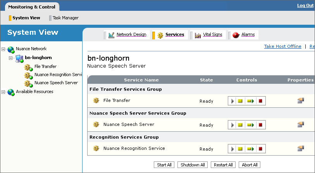Collapse the Available Resources tree node
Viewport: 315px width, 173px height.
[3, 92]
